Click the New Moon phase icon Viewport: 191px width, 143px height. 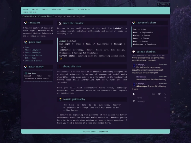(x=26, y=73)
